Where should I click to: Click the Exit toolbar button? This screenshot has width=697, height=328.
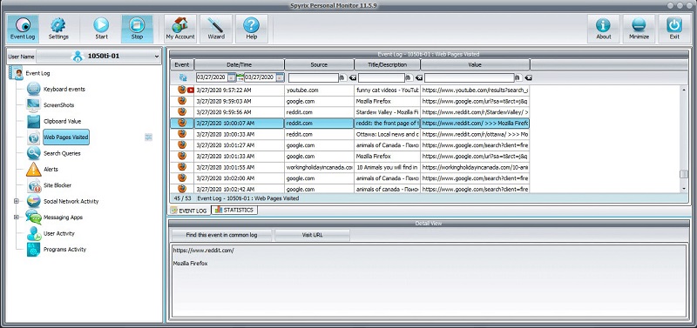pyautogui.click(x=674, y=30)
